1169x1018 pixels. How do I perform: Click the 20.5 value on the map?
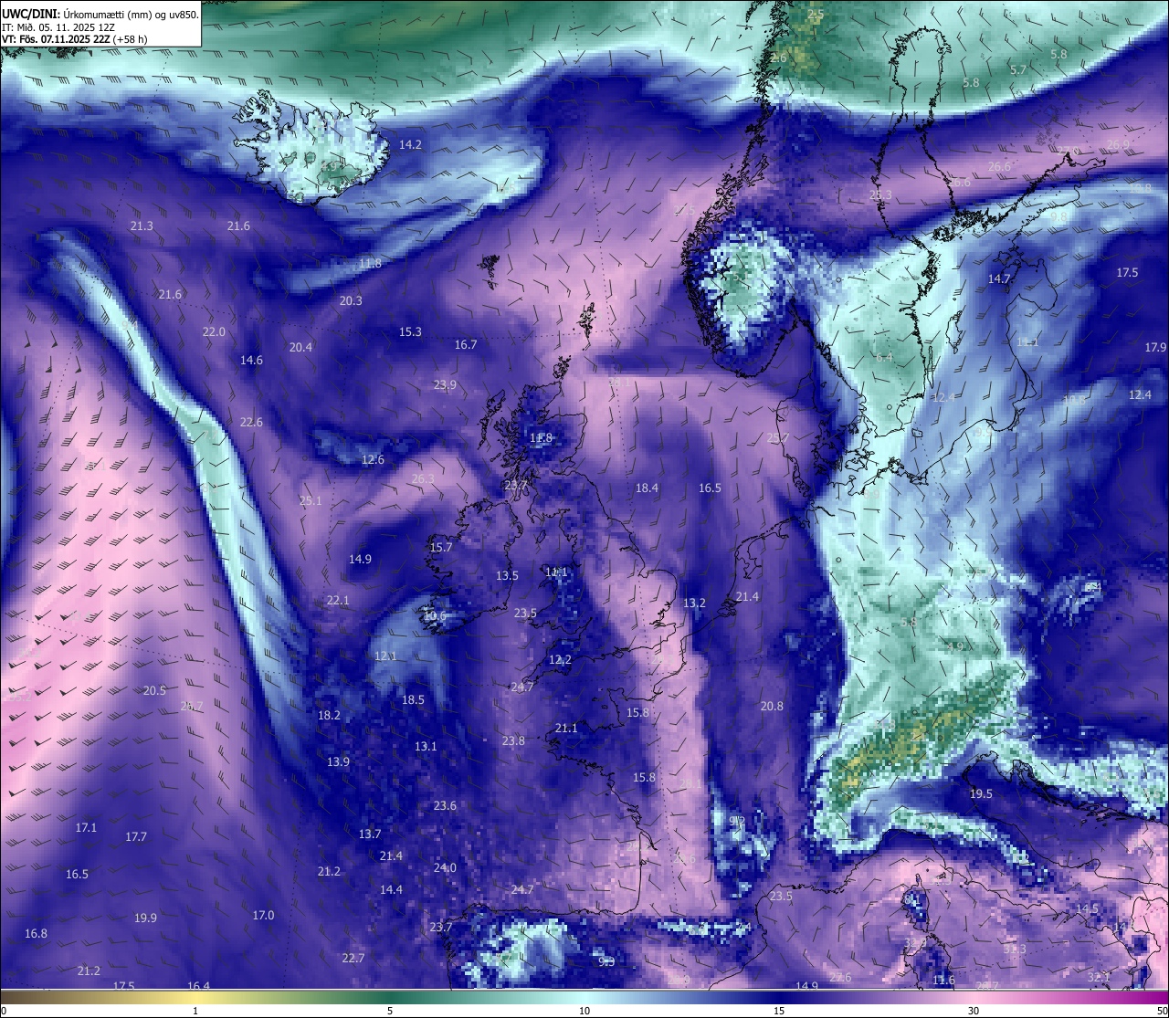154,690
